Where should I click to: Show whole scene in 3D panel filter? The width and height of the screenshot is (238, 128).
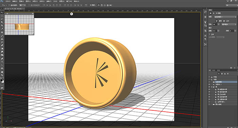tap(219, 74)
